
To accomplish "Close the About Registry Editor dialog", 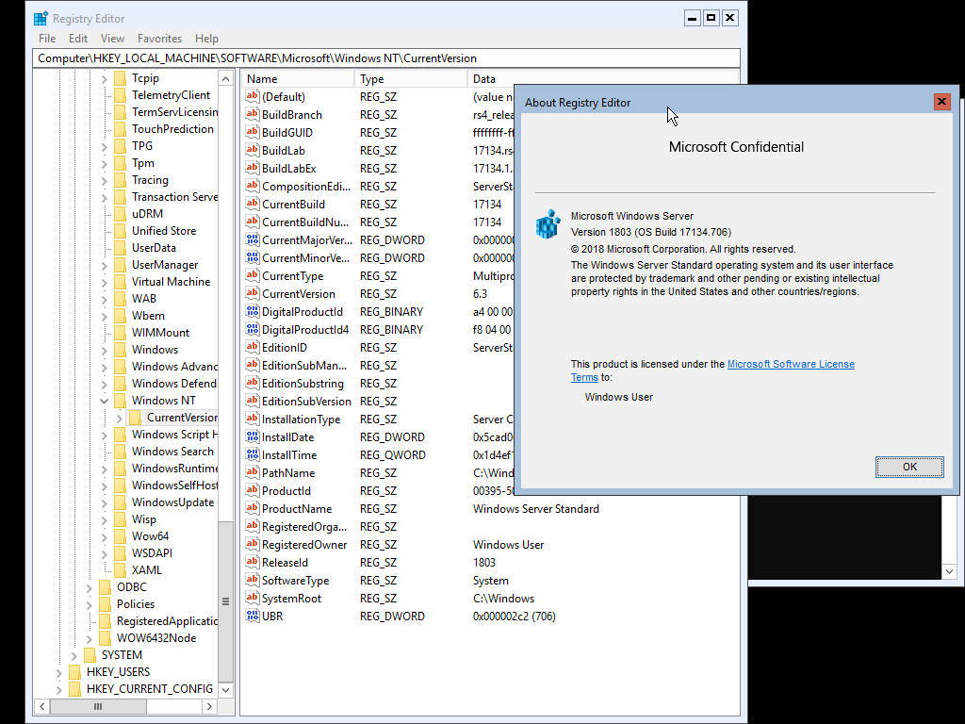I will point(941,102).
